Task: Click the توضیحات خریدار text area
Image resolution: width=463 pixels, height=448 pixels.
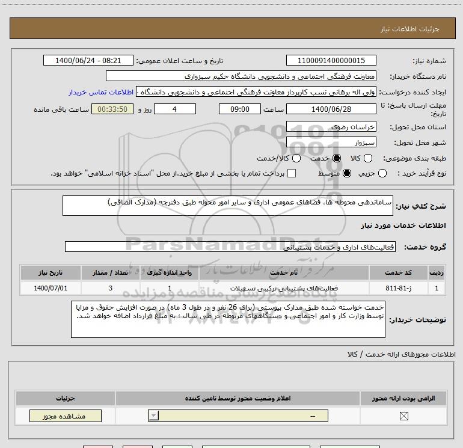Action: [228, 319]
